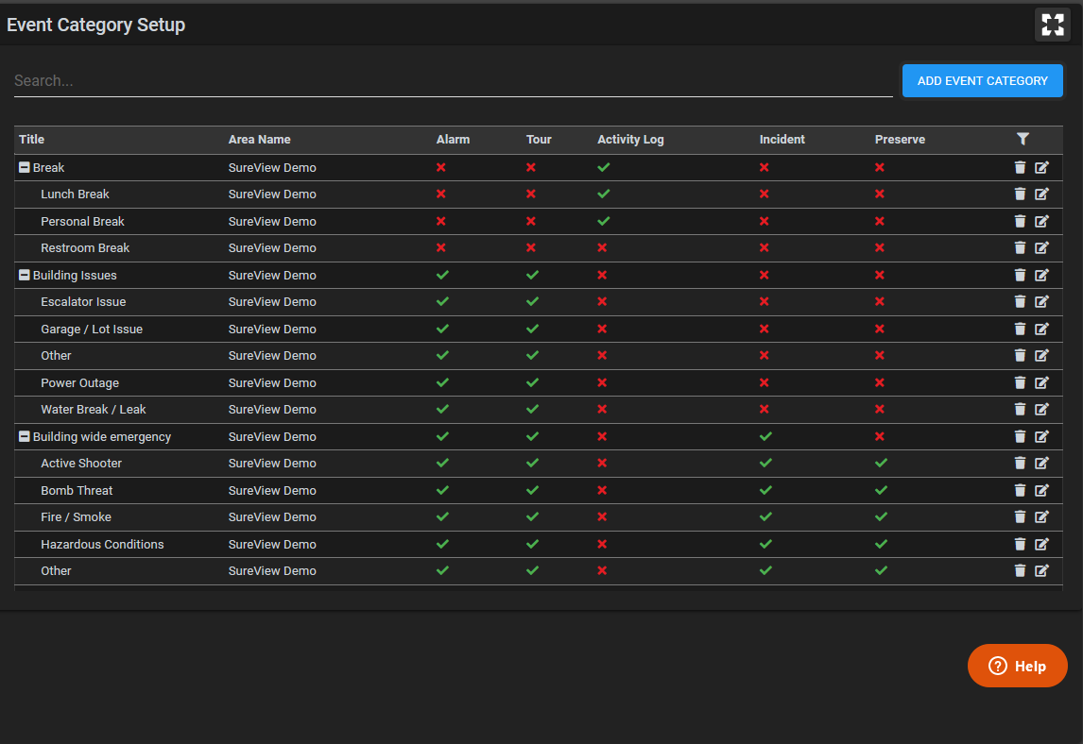1083x744 pixels.
Task: Edit the Building wide emergency category
Action: 1041,436
